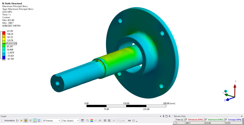Click the AA font size icon

click(129, 121)
